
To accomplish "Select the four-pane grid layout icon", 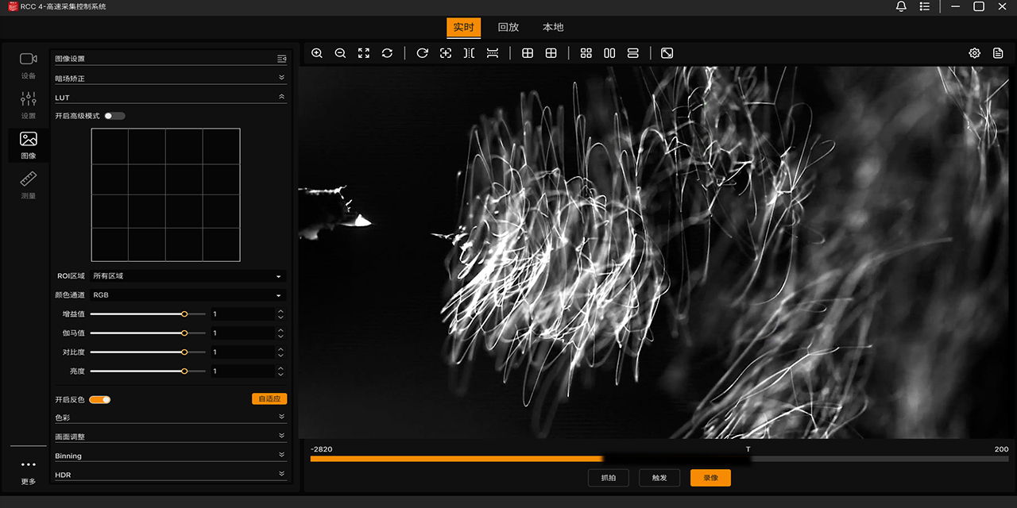I will click(x=586, y=53).
